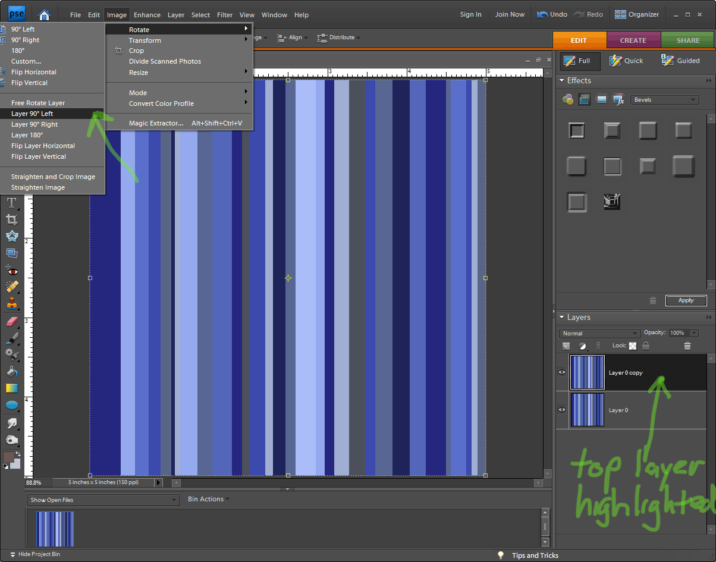Activate the Clone Stamp tool
This screenshot has width=716, height=562.
coord(11,304)
